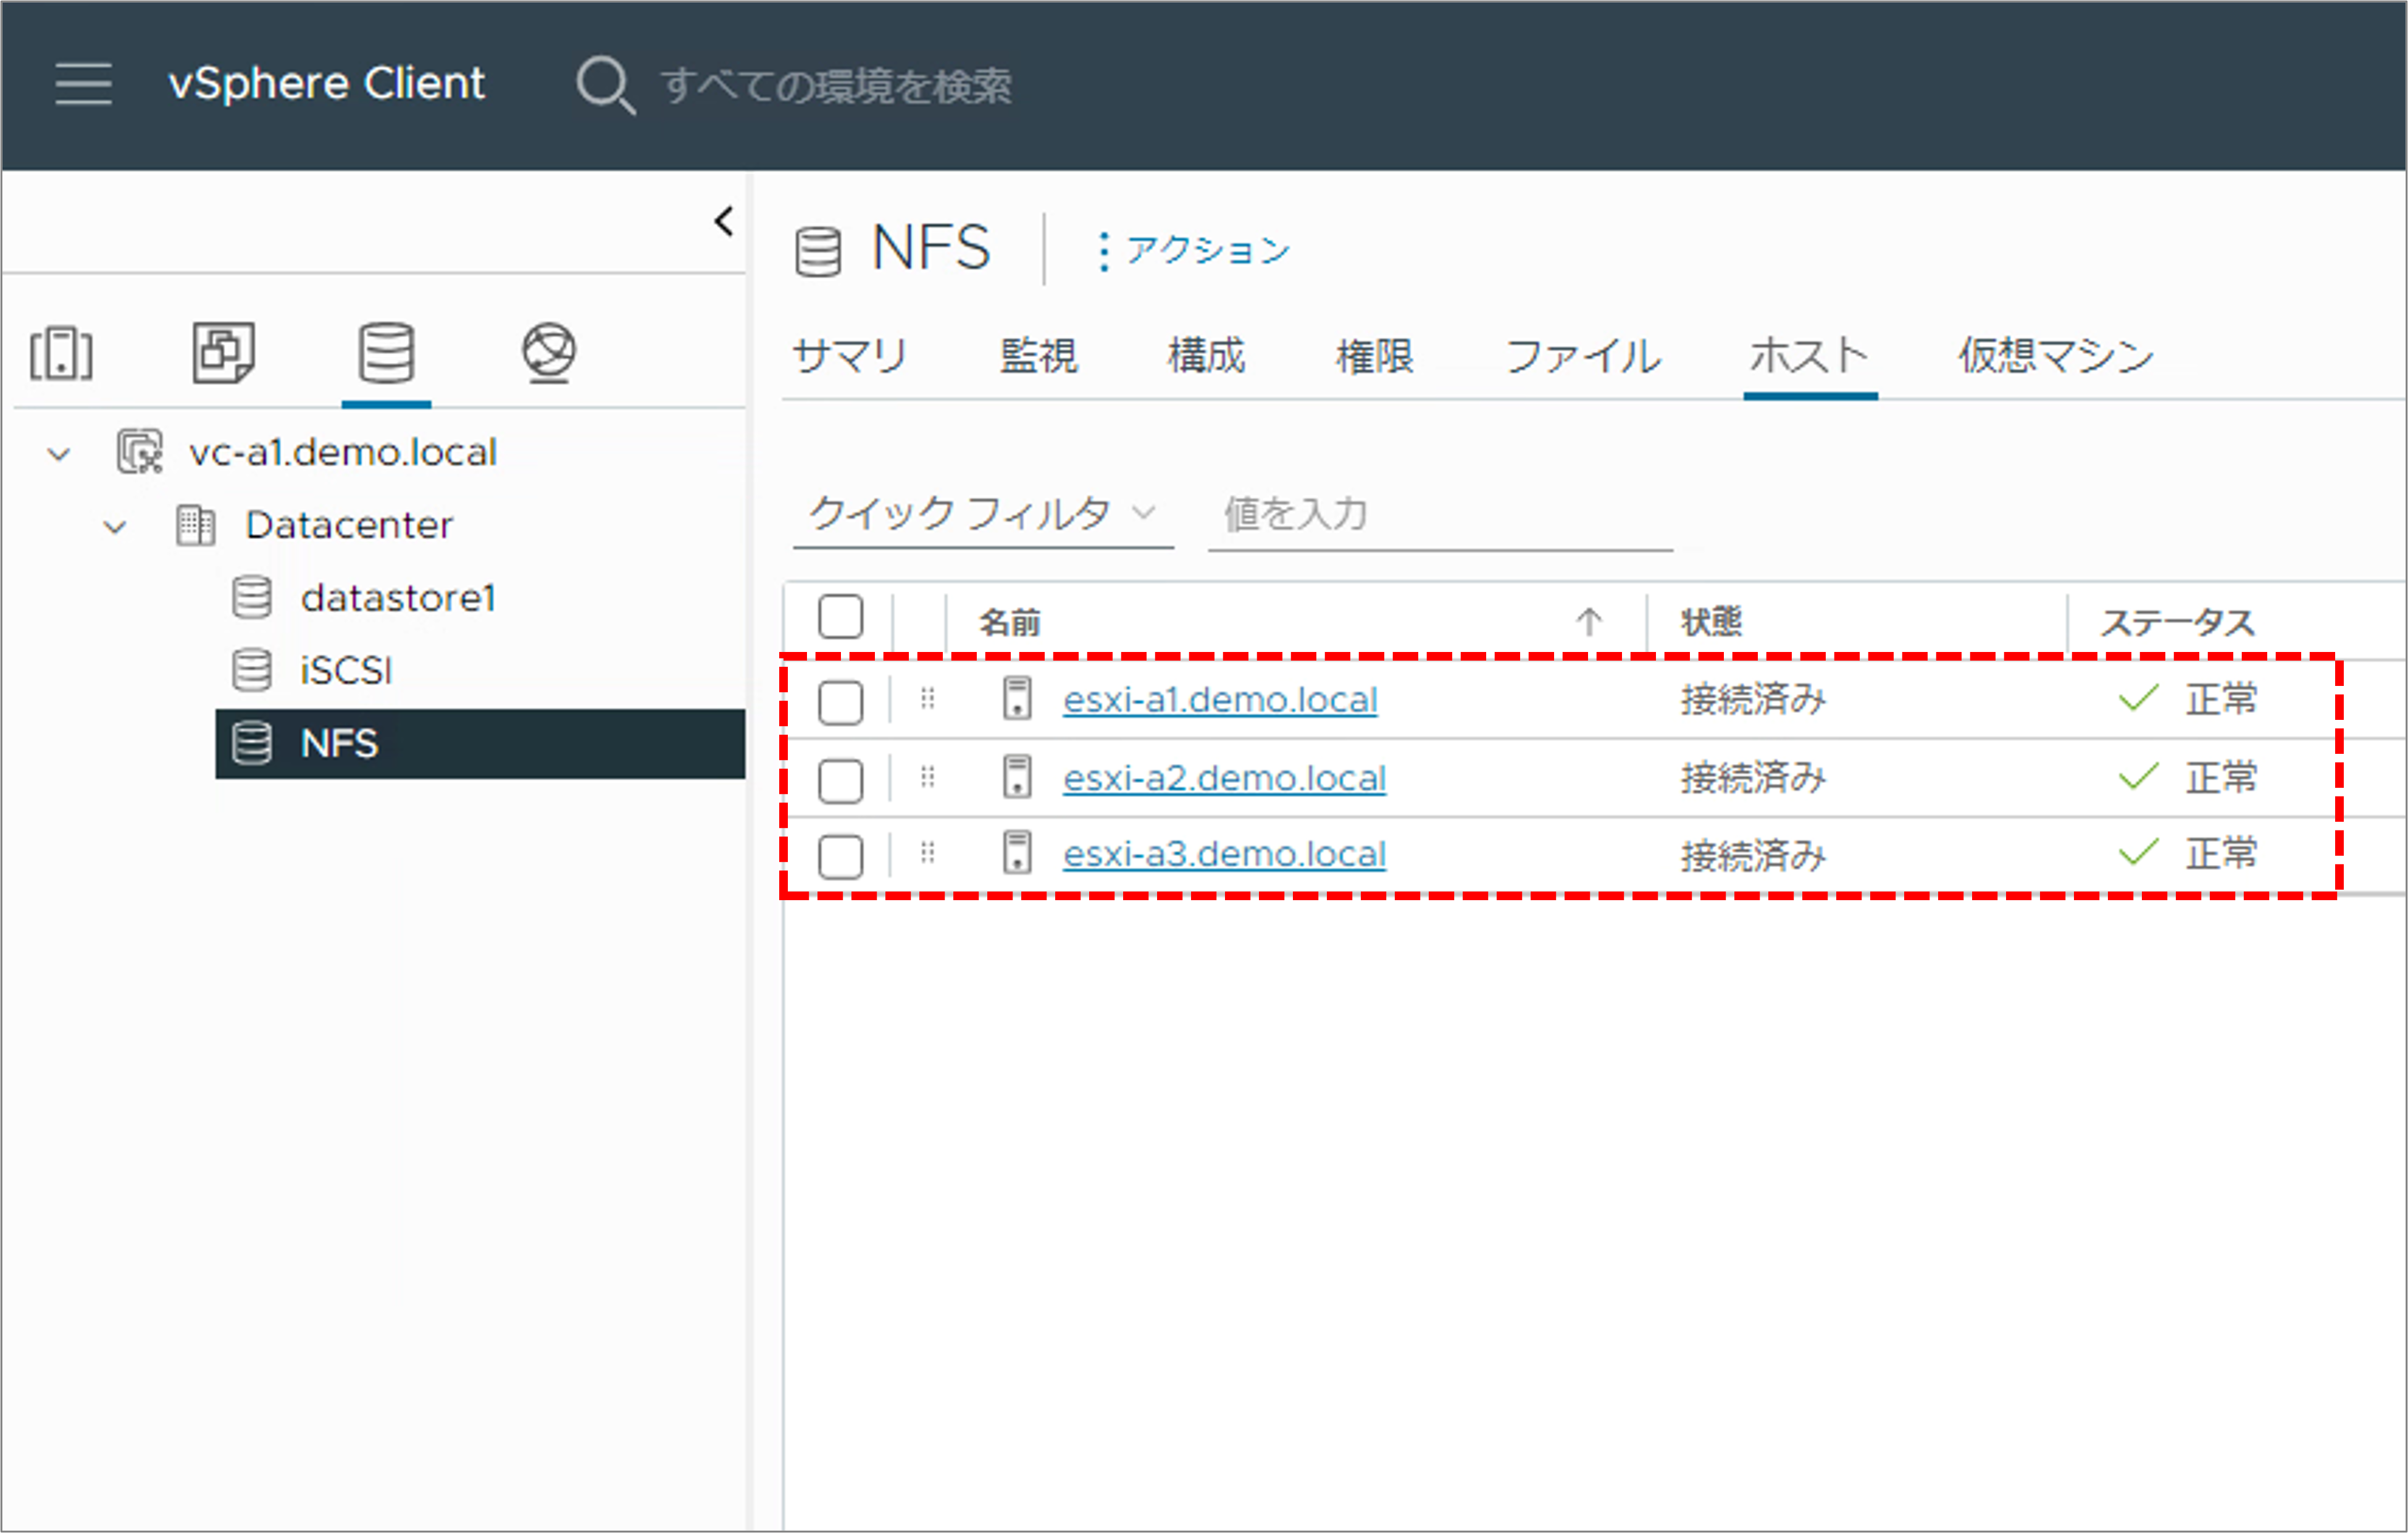
Task: Check the esxi-a3.demo.local row checkbox
Action: (840, 857)
